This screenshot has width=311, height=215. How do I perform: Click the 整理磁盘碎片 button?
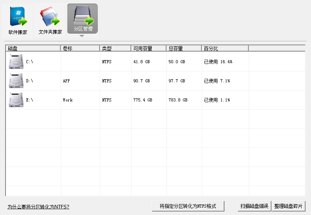(288, 206)
